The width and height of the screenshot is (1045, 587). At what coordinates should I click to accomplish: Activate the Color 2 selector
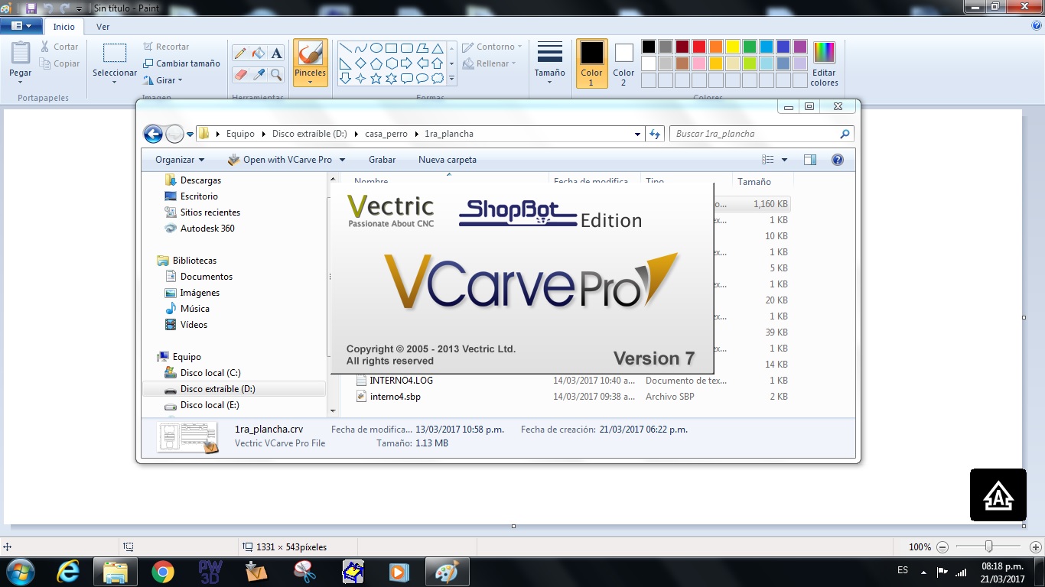tap(623, 64)
